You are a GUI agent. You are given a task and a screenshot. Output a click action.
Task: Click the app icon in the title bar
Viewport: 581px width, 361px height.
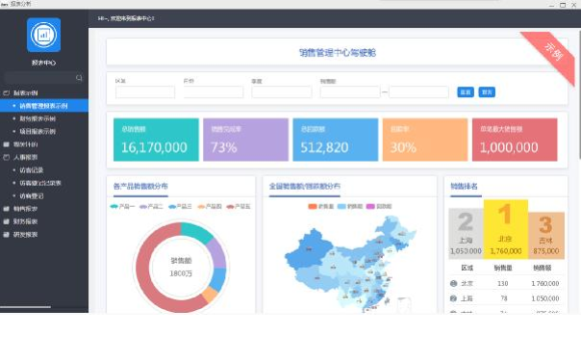(5, 4)
